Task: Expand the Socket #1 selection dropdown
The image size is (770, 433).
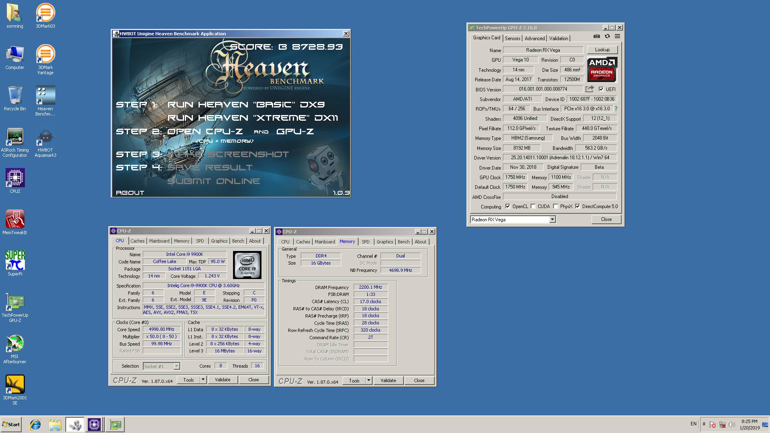Action: [x=176, y=366]
